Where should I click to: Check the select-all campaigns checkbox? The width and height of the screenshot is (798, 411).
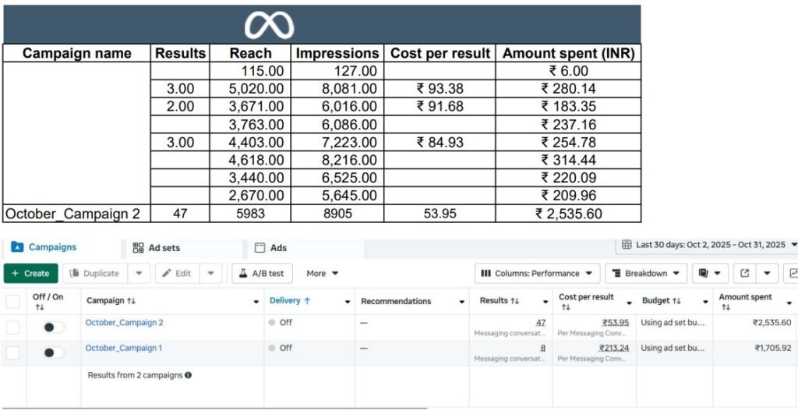[13, 302]
